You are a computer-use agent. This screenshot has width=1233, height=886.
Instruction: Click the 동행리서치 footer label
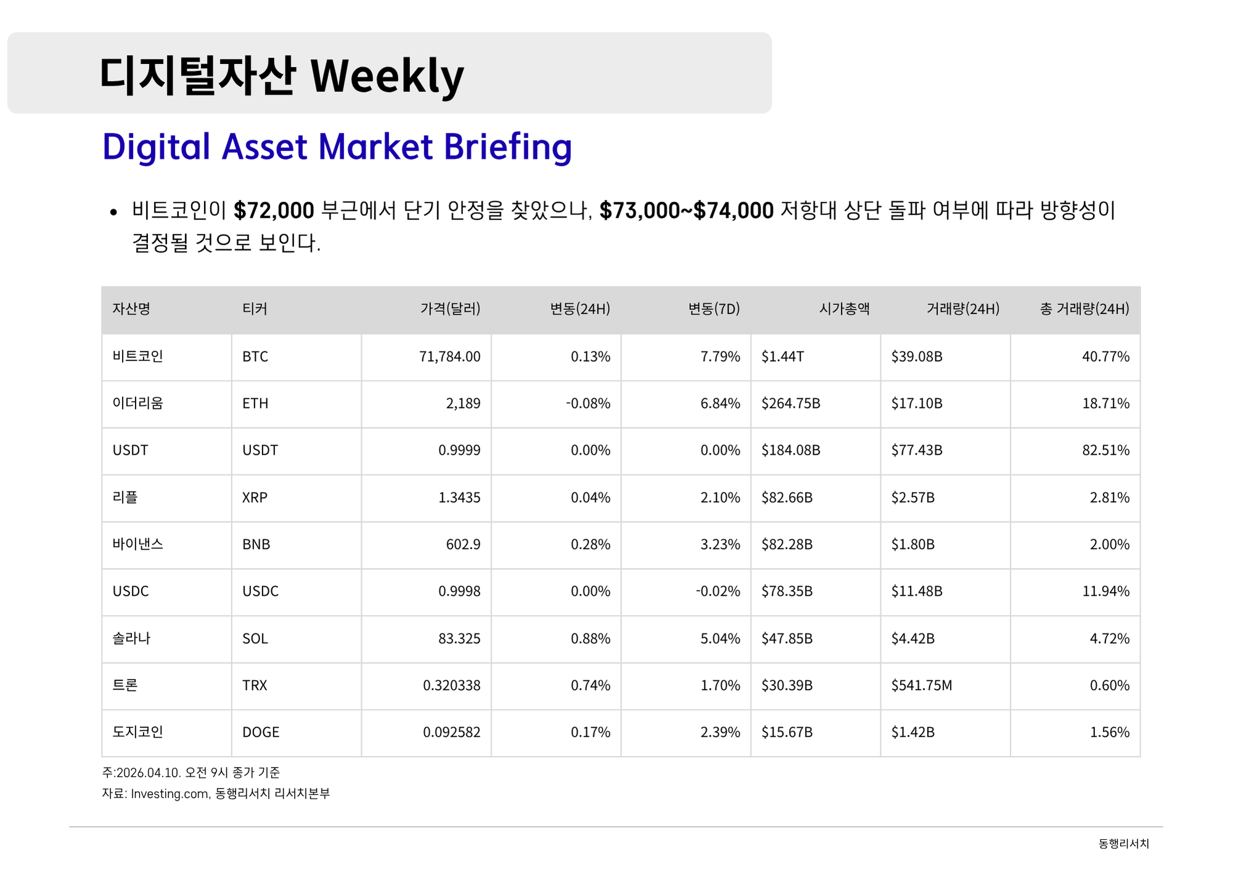coord(1123,844)
